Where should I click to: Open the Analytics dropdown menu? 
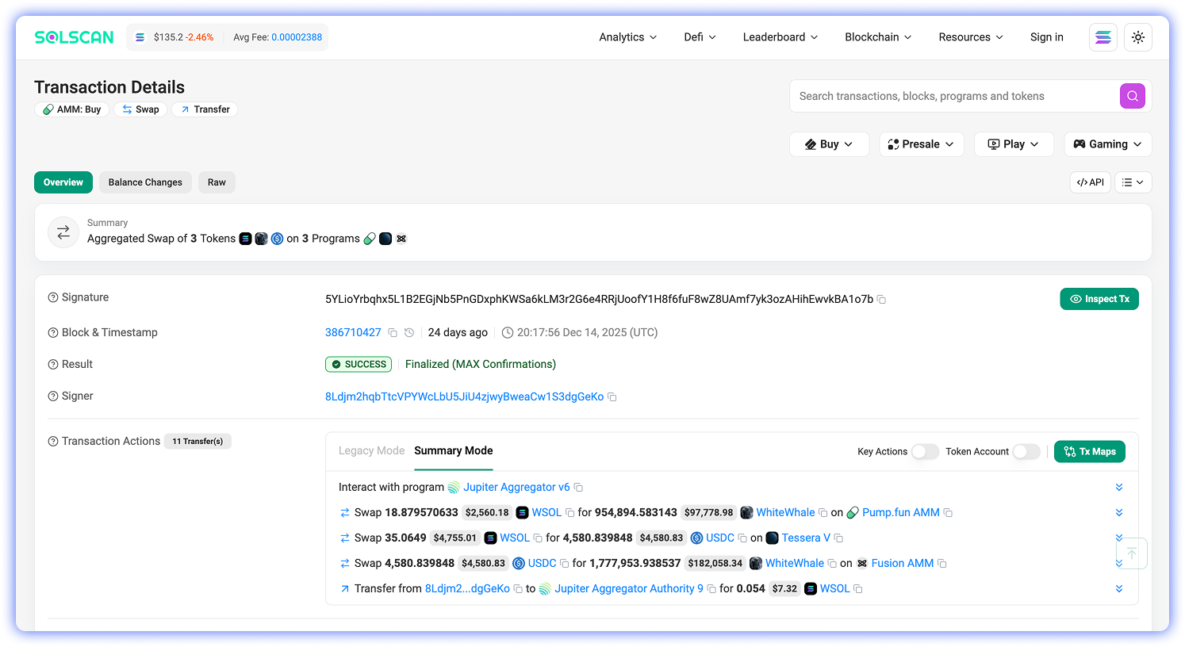coord(627,37)
